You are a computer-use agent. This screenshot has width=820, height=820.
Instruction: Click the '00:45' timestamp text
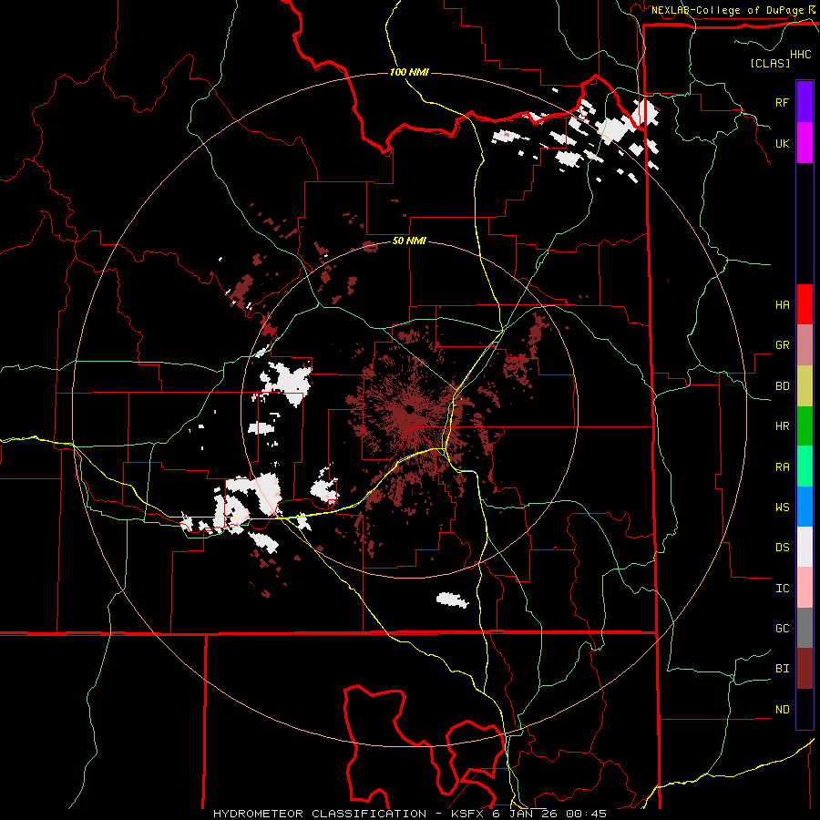[x=588, y=814]
